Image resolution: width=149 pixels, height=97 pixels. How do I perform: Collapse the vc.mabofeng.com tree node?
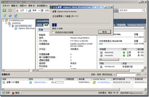(3, 20)
